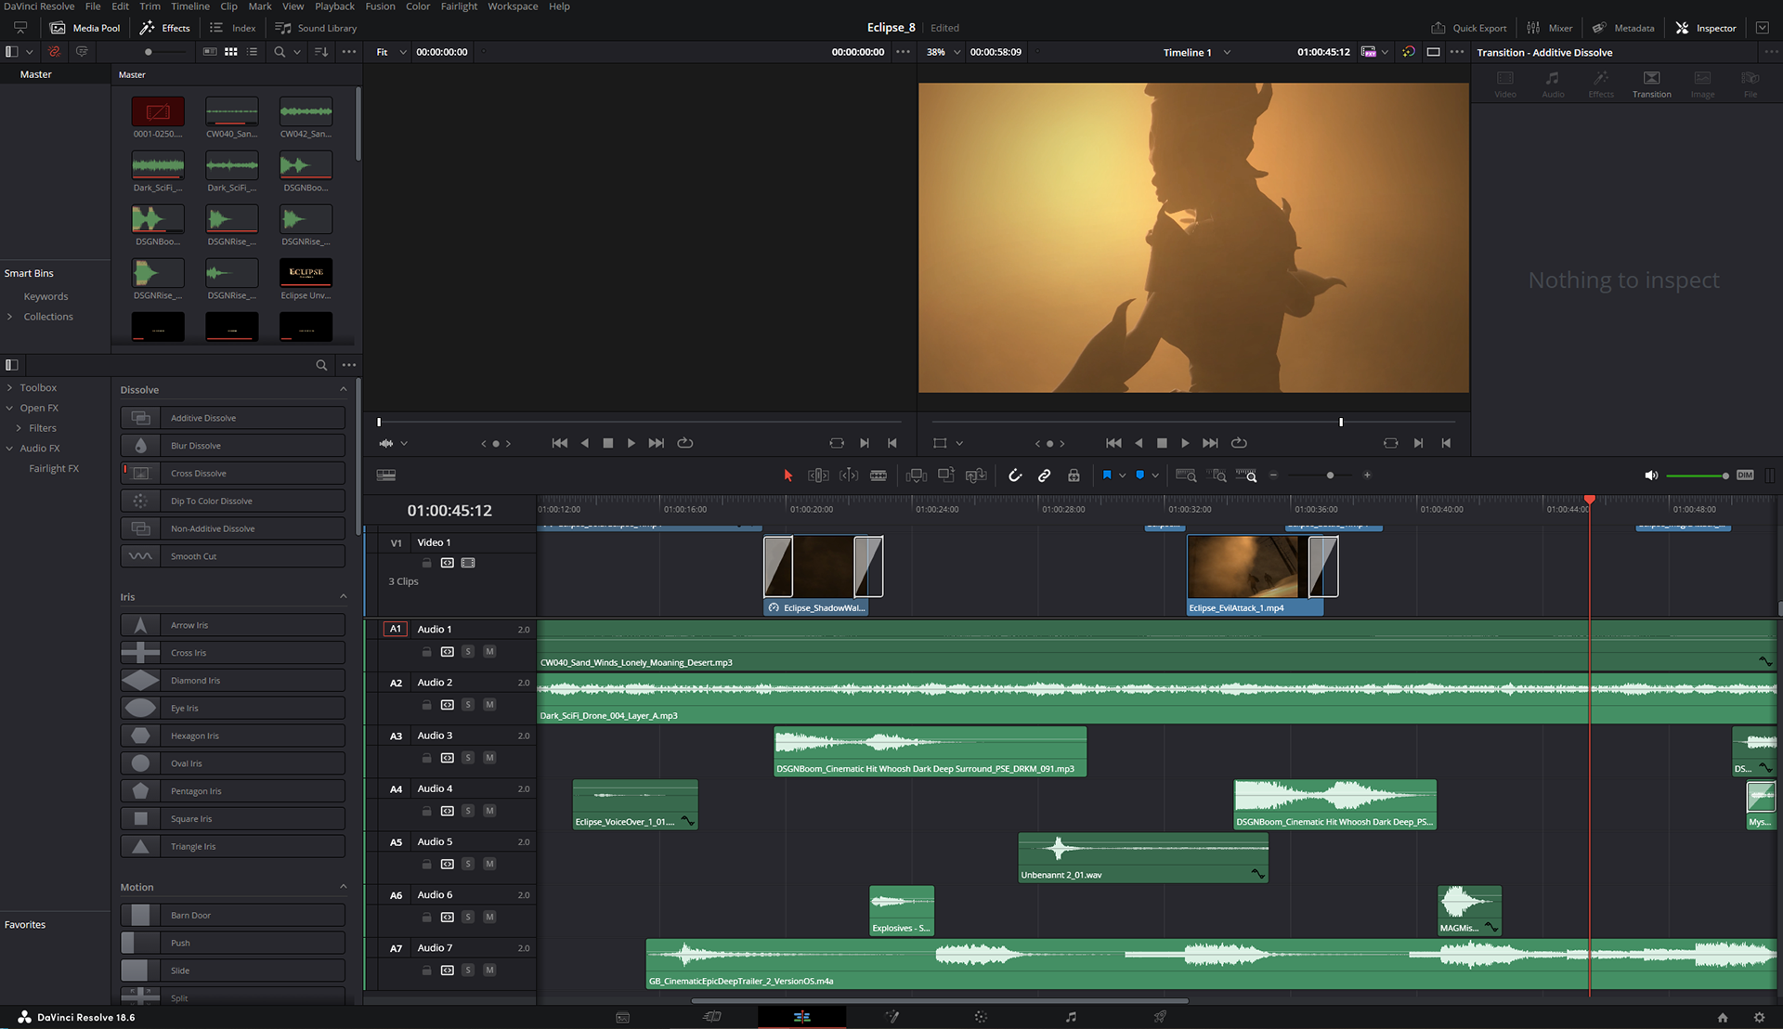The width and height of the screenshot is (1783, 1029).
Task: Click the Full Extent Zoom icon
Action: tap(1186, 475)
